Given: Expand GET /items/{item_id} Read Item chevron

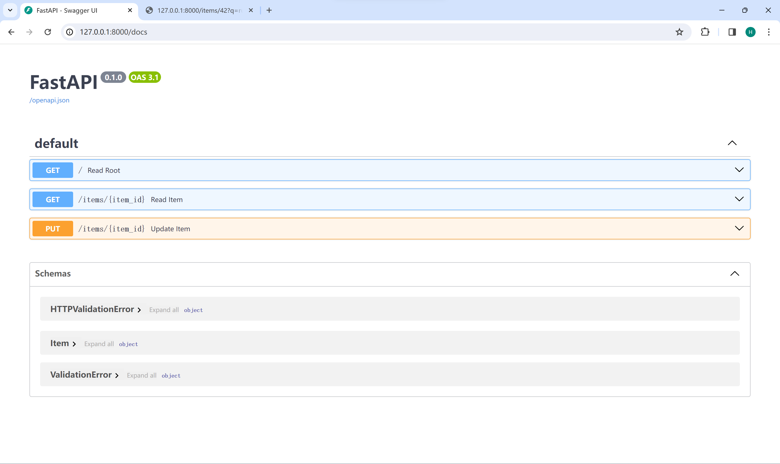Looking at the screenshot, I should coord(739,199).
